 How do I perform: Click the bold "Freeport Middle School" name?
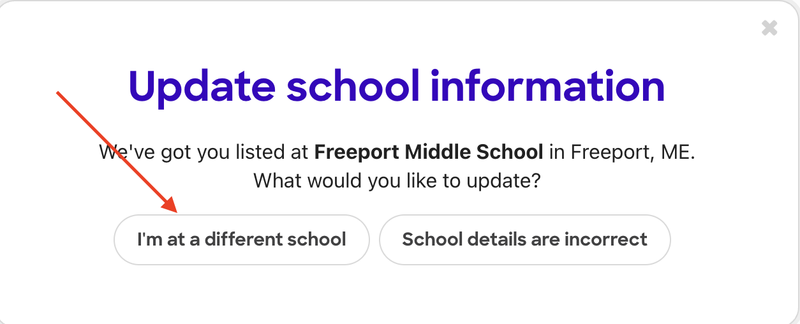429,152
